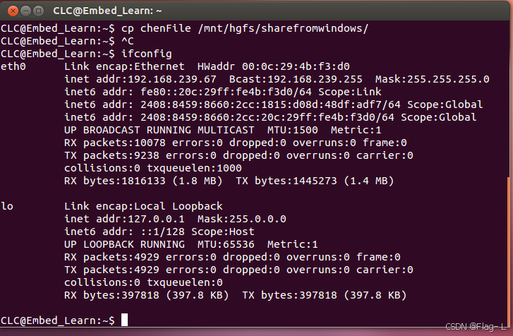
Task: Click the cp chenFile command line
Action: (184, 28)
